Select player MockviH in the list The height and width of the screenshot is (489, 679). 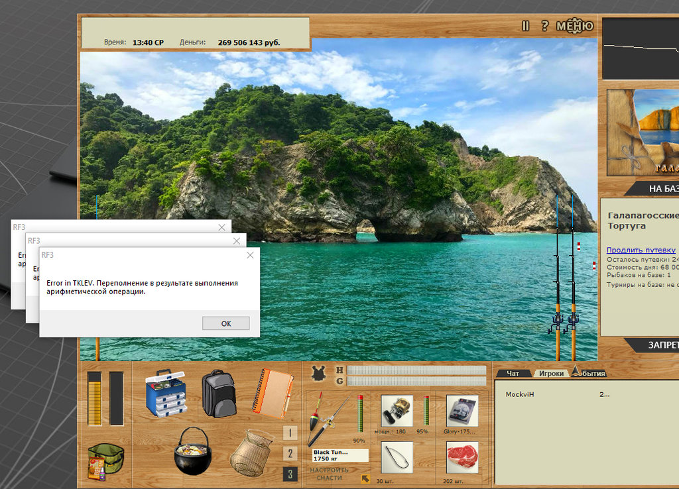(x=520, y=394)
